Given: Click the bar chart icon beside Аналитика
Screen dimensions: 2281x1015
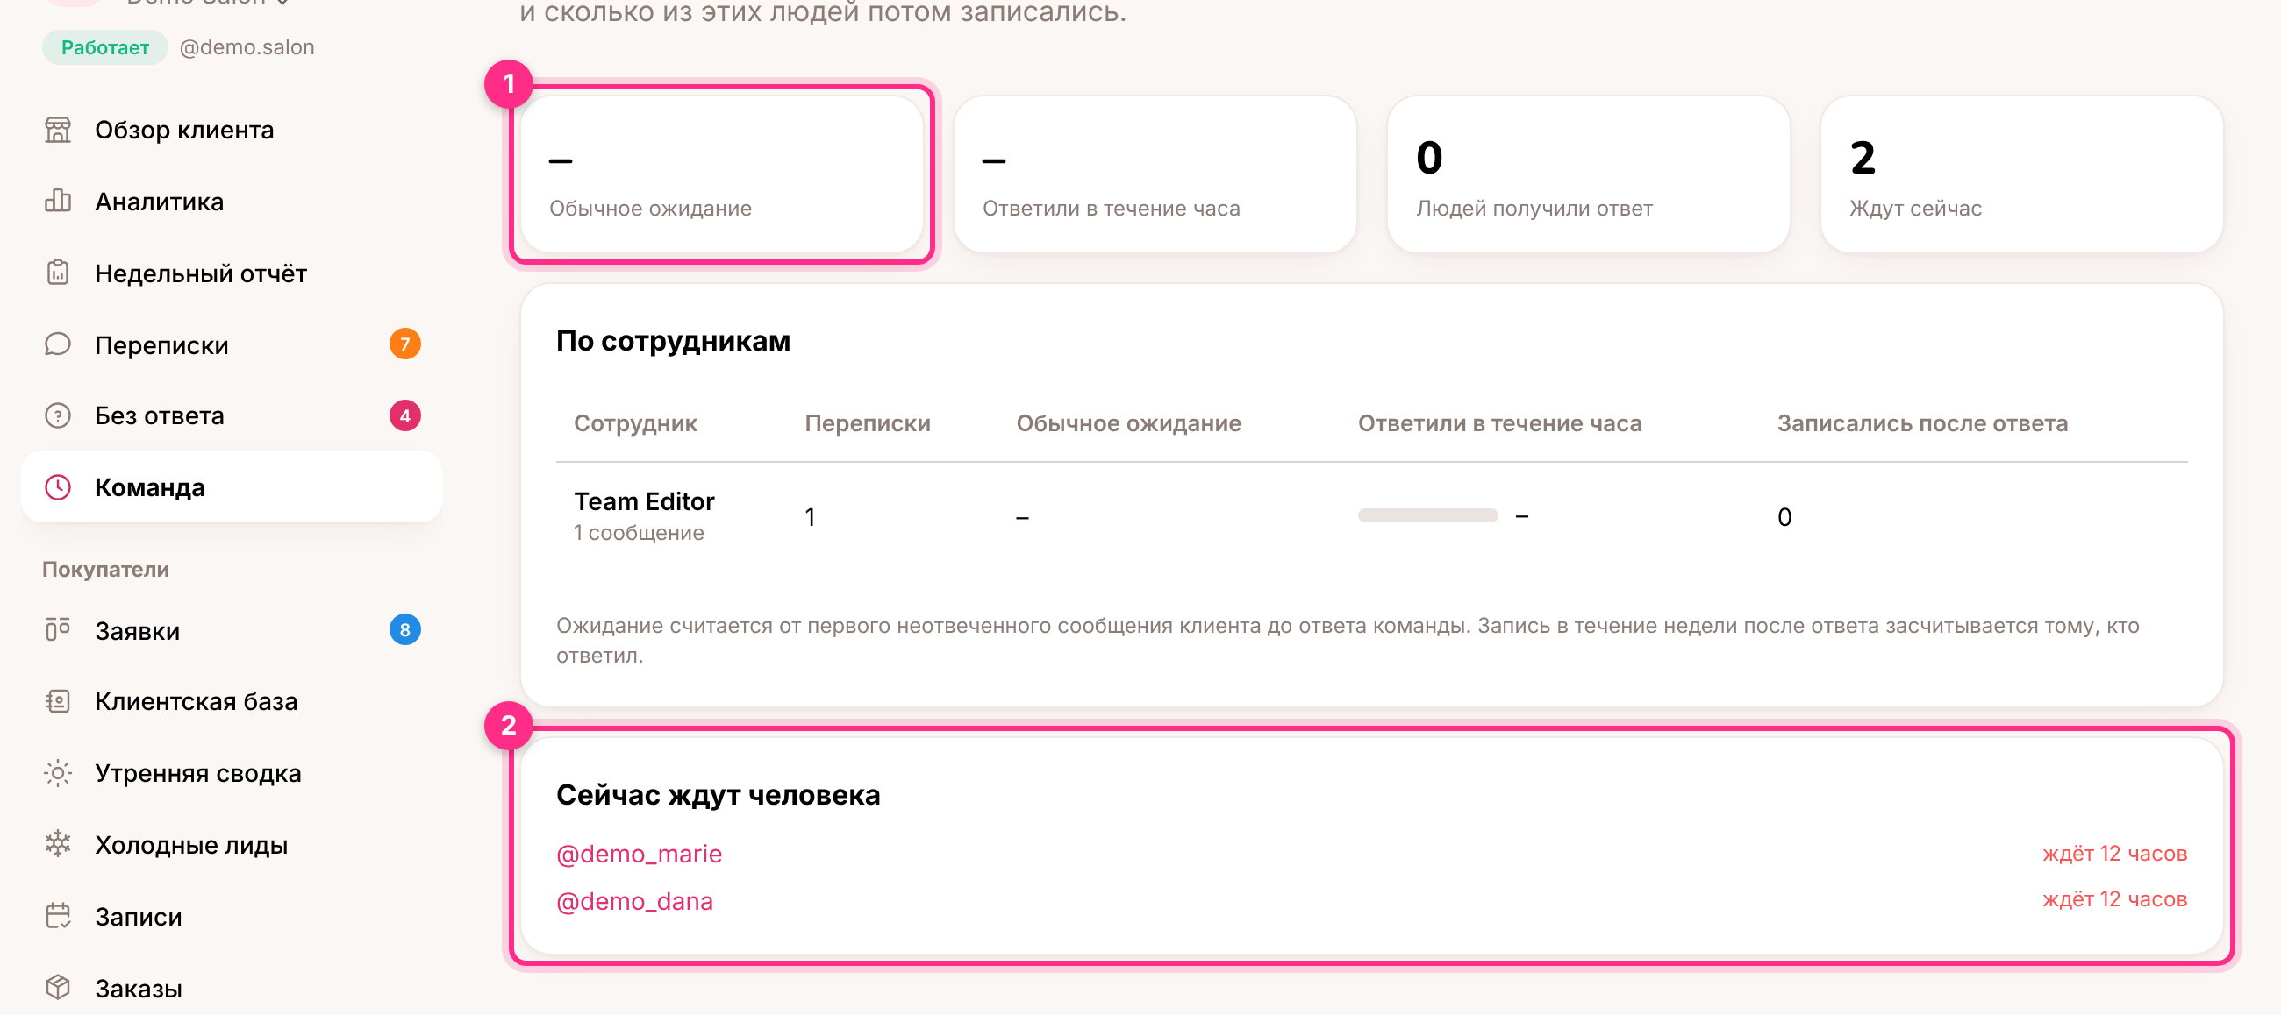Looking at the screenshot, I should (58, 201).
